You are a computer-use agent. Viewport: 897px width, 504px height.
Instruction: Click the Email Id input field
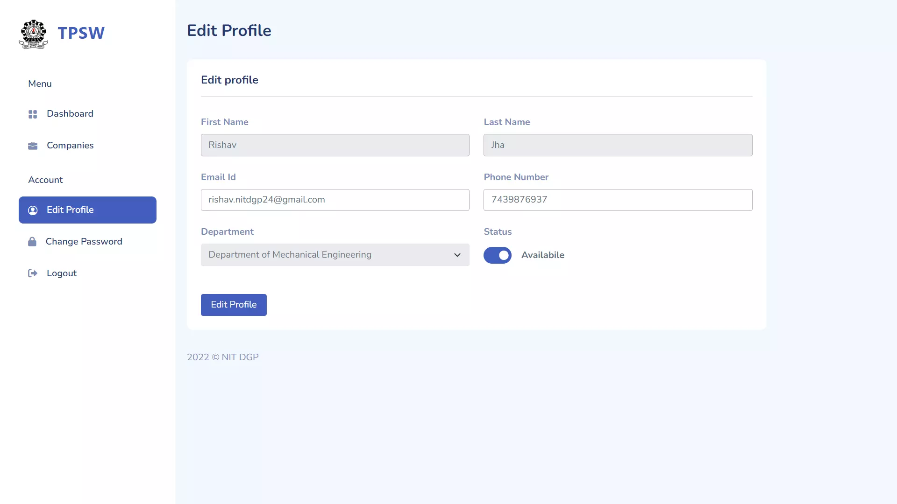pyautogui.click(x=335, y=199)
